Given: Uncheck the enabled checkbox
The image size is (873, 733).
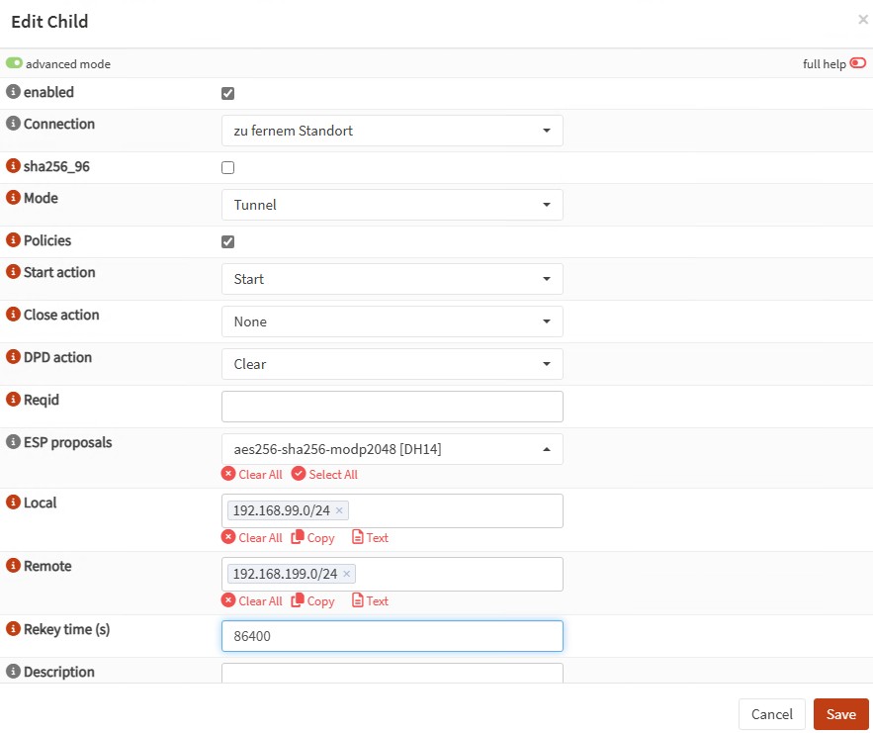Looking at the screenshot, I should (x=227, y=93).
